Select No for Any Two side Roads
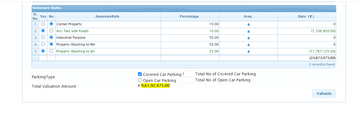 point(51,31)
